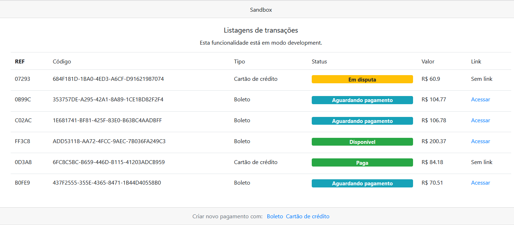Click Aguardando pagamento badge for C02AC

click(362, 121)
